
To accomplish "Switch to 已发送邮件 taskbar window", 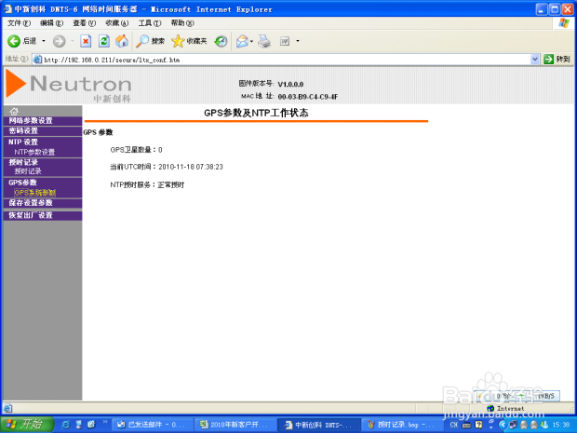I will [x=152, y=425].
